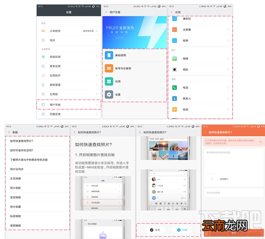The height and width of the screenshot is (239, 265).
Task: Open the chevron on the 应用锁 row
Action: tap(97, 94)
